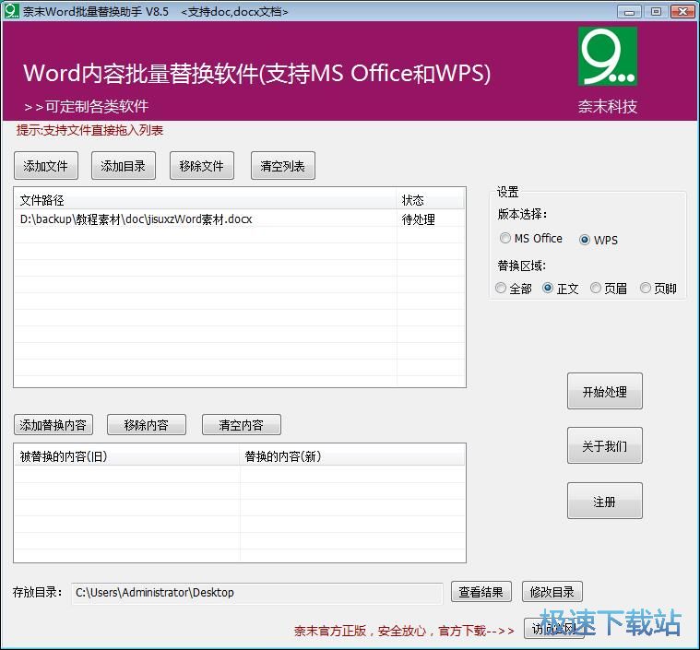Choose 页脚 as replace region
The width and height of the screenshot is (700, 650).
coord(646,289)
